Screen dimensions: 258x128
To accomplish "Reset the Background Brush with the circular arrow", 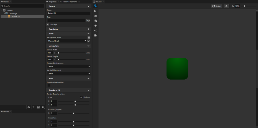I will 89,41.
